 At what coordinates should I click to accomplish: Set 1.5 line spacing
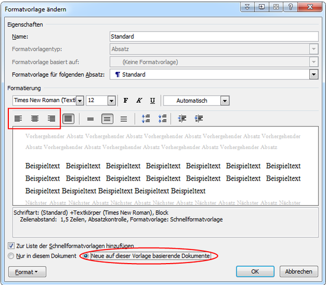107,119
